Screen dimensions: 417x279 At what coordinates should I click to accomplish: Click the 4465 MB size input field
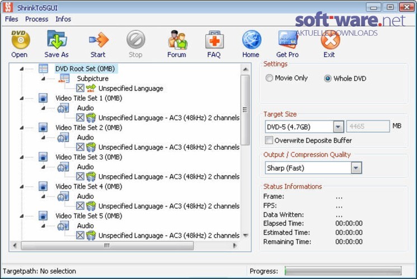(x=368, y=127)
